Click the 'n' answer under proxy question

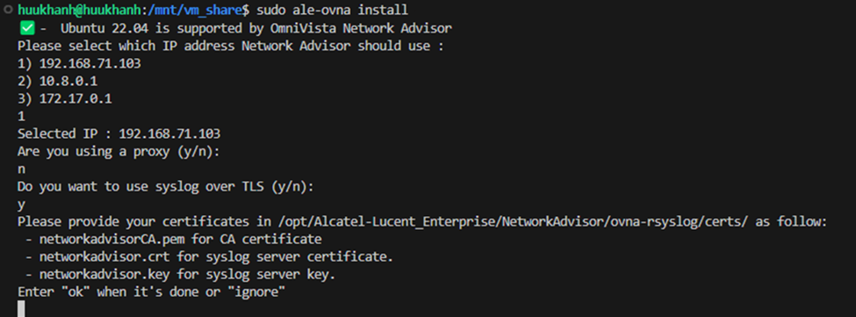coord(21,169)
